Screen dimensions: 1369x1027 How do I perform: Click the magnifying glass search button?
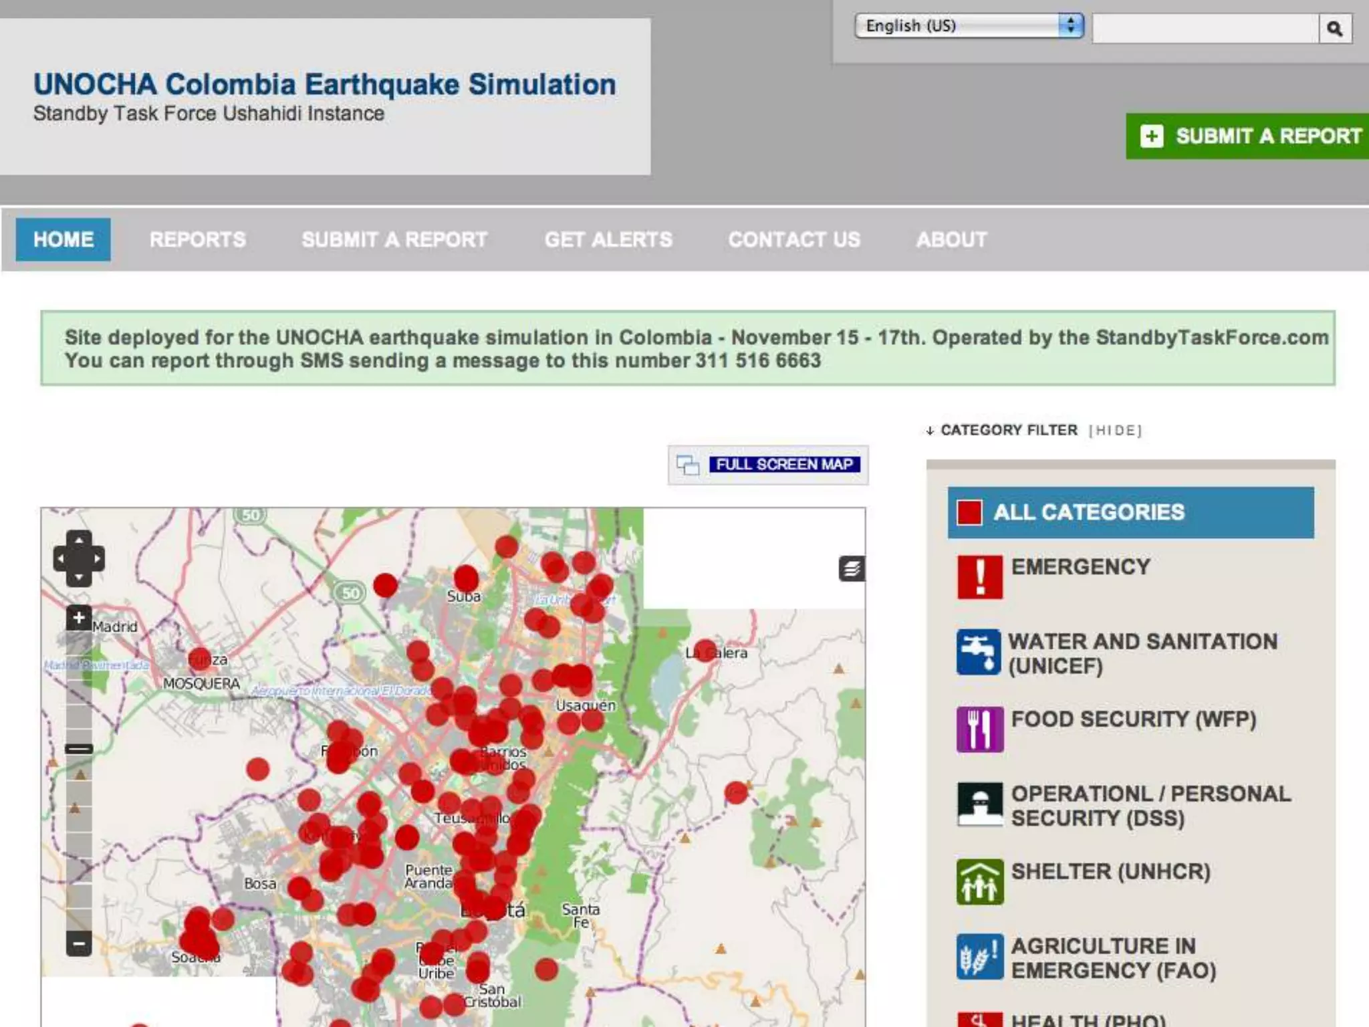click(x=1335, y=29)
